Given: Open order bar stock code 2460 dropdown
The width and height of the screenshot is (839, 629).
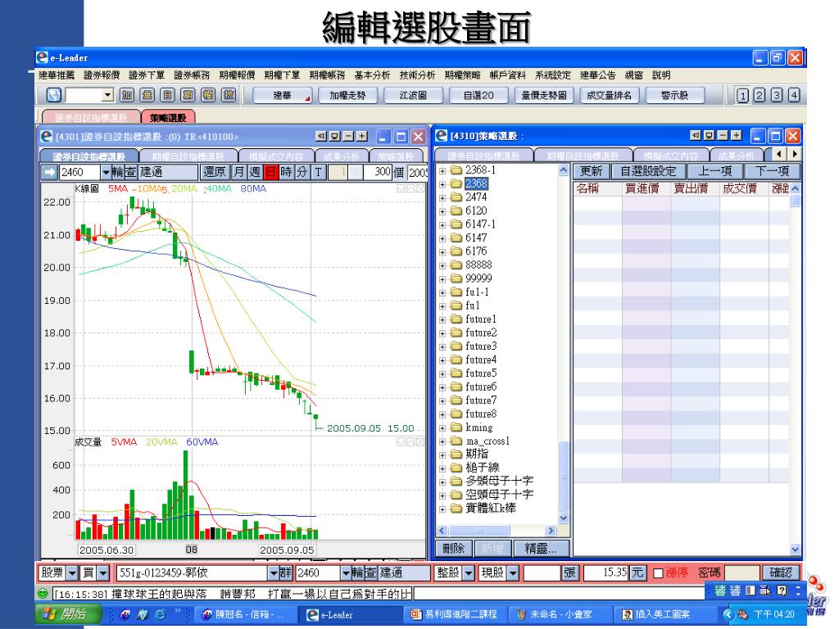Looking at the screenshot, I should (345, 572).
